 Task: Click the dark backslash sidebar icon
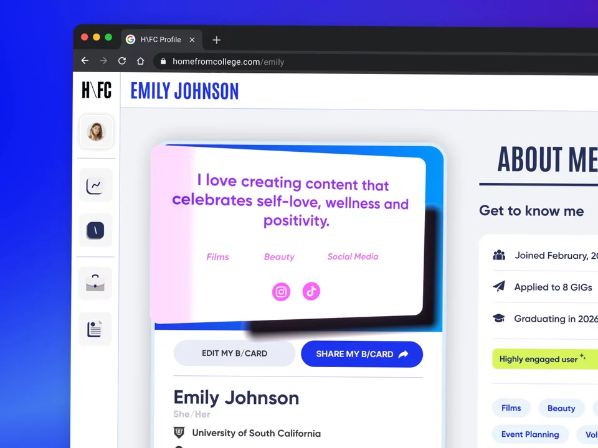pyautogui.click(x=95, y=230)
